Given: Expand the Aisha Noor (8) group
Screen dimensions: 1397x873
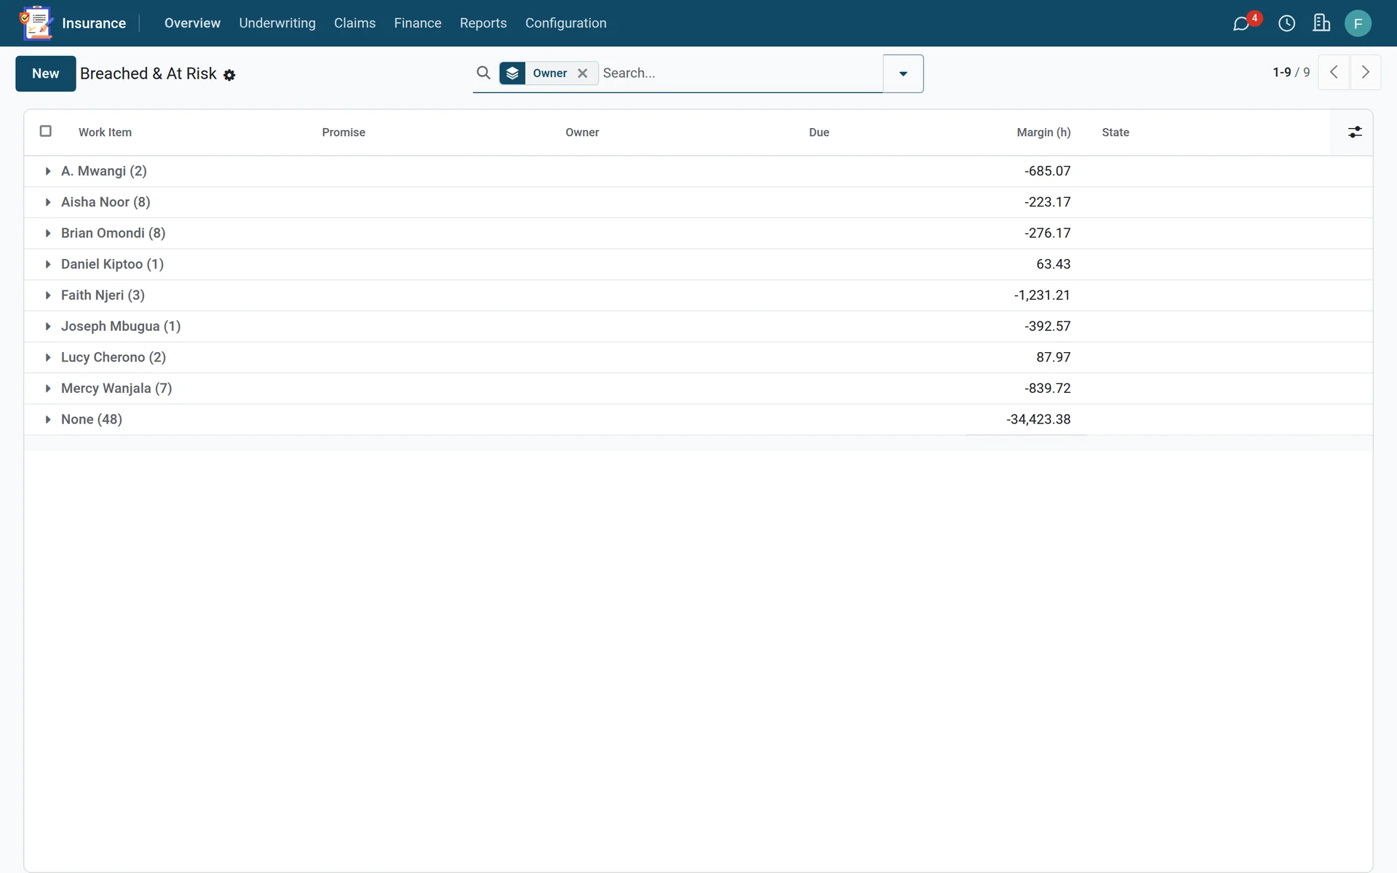Looking at the screenshot, I should (698, 202).
